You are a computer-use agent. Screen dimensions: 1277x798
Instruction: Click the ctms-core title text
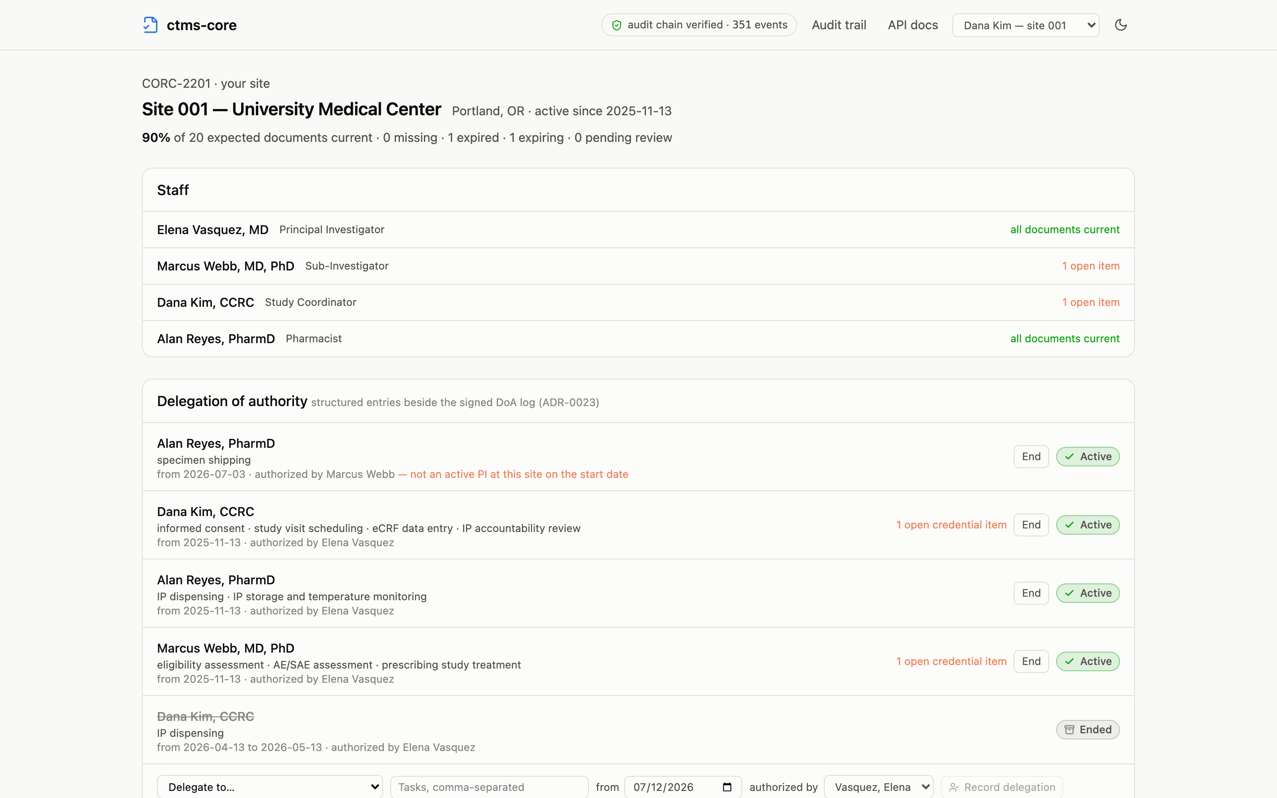[202, 25]
